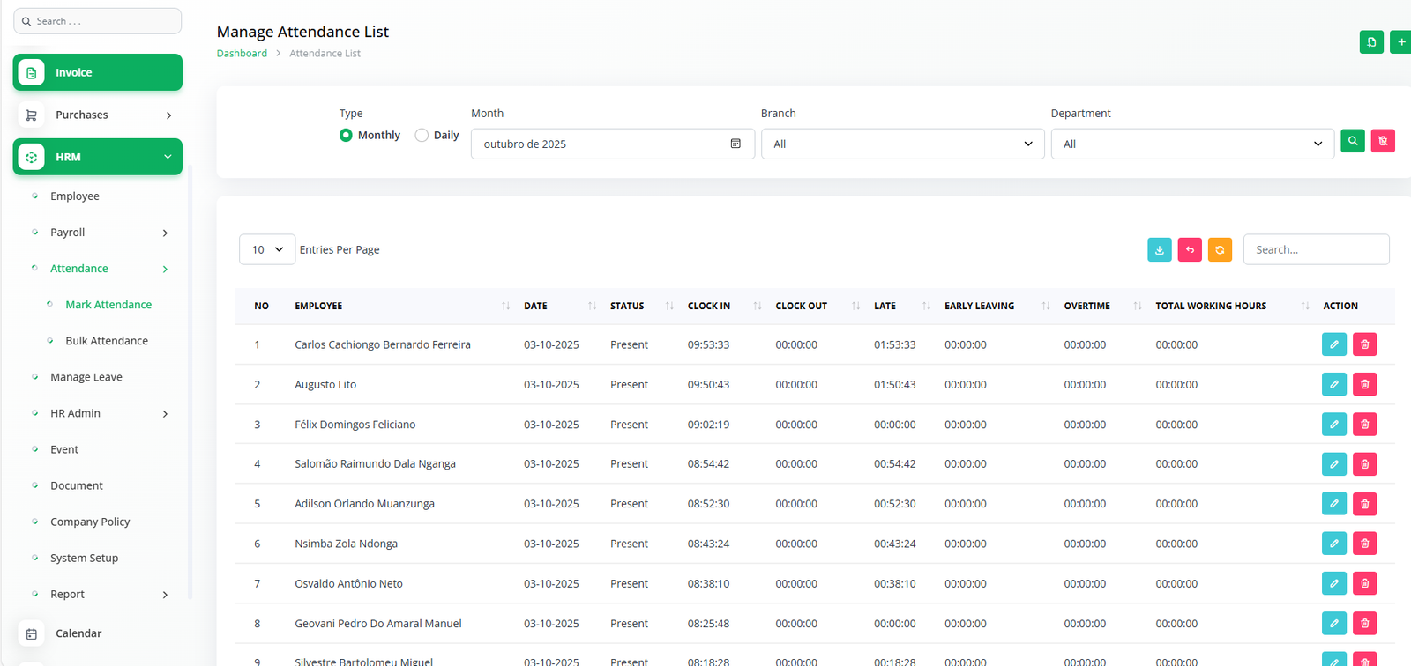Edit Geovani Pedro Do Amaral Manuel attendance
The image size is (1411, 666).
(x=1334, y=623)
